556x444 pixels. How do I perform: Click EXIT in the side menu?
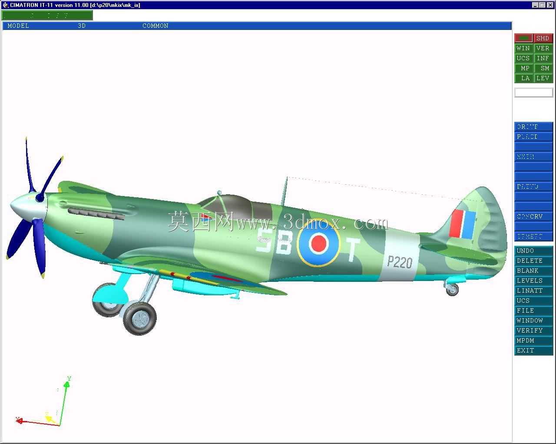[x=534, y=350]
